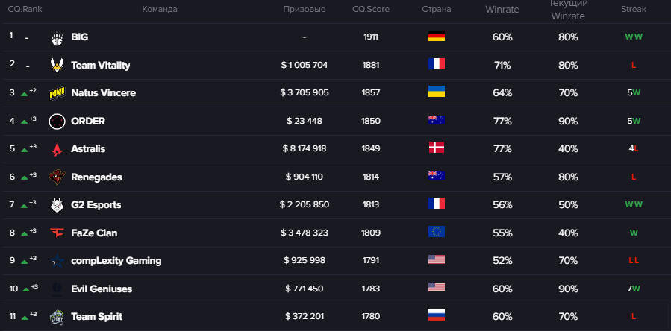The image size is (671, 331).
Task: Open the Team Spirit team page
Action: coord(96,317)
